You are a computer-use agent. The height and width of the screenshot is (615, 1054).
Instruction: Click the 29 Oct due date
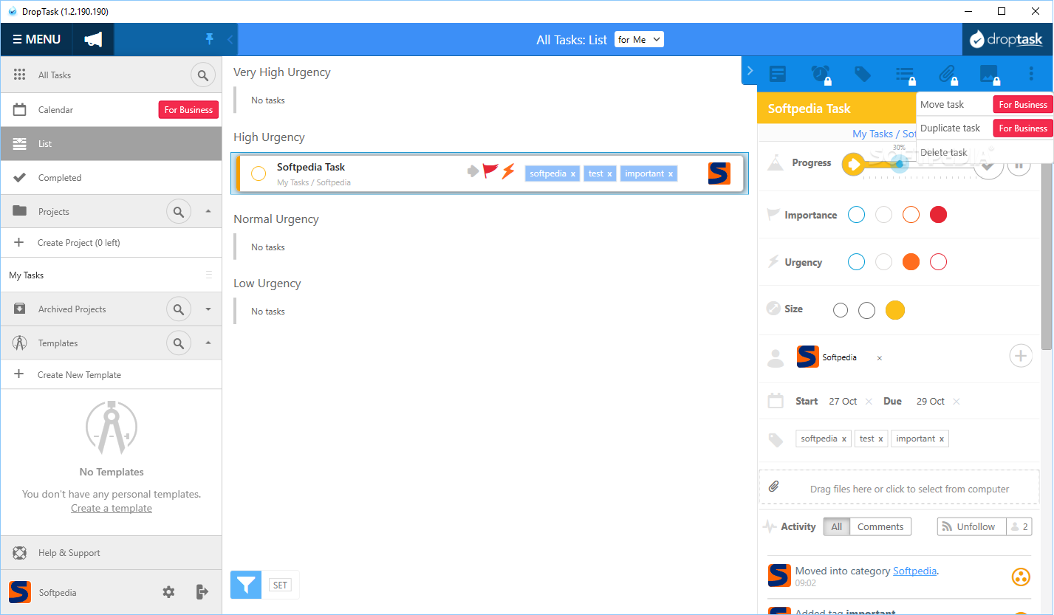931,402
